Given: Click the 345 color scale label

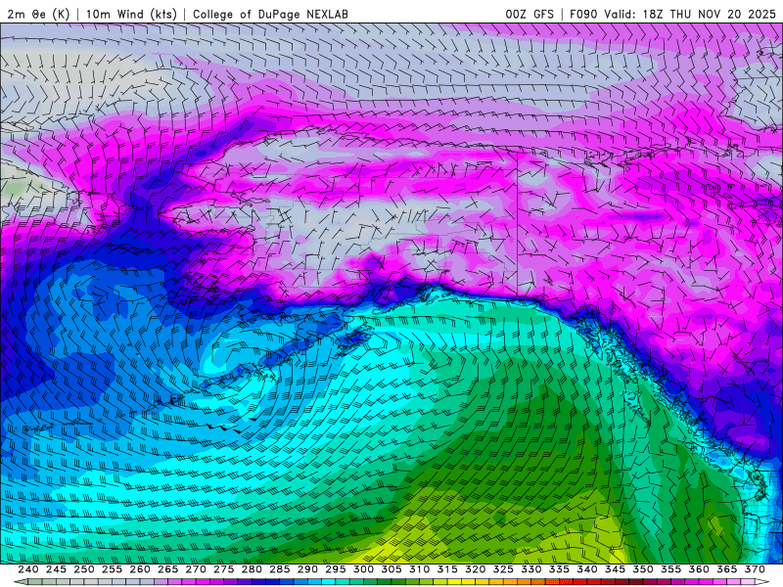Looking at the screenshot, I should [x=616, y=569].
